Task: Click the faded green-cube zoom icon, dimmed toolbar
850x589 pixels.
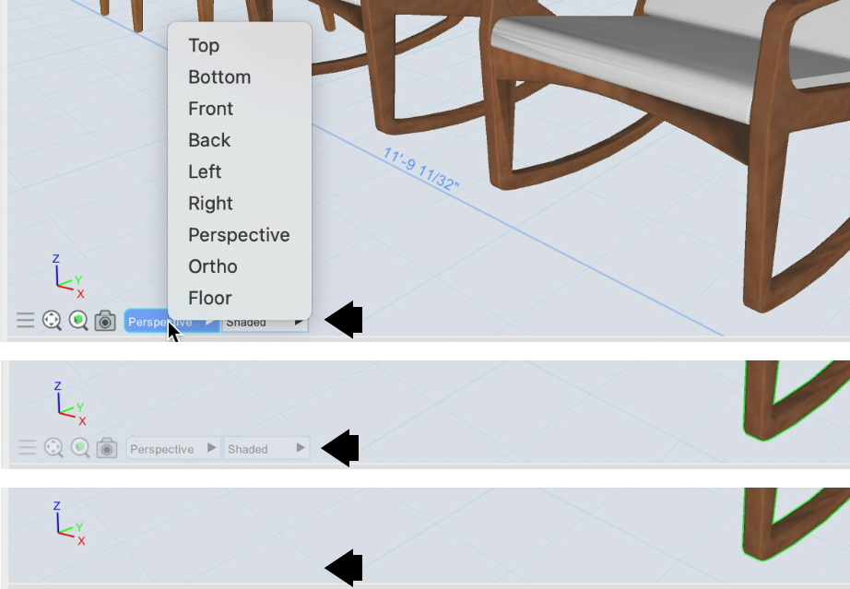Action: (81, 448)
